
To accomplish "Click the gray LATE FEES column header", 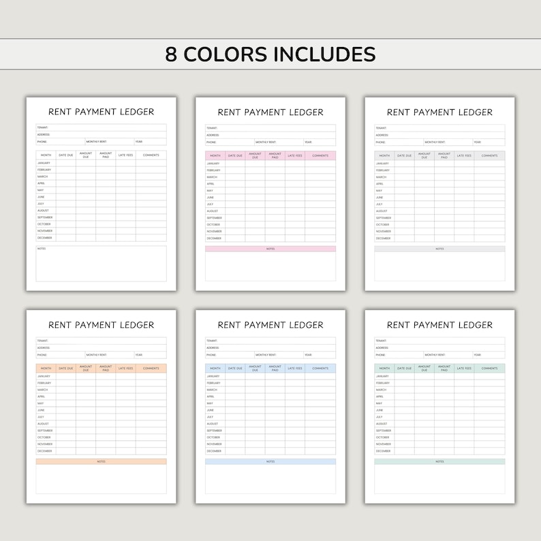I will click(x=464, y=155).
